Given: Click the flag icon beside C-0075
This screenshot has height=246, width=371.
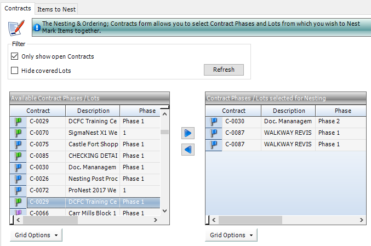Looking at the screenshot, I should click(x=18, y=144).
